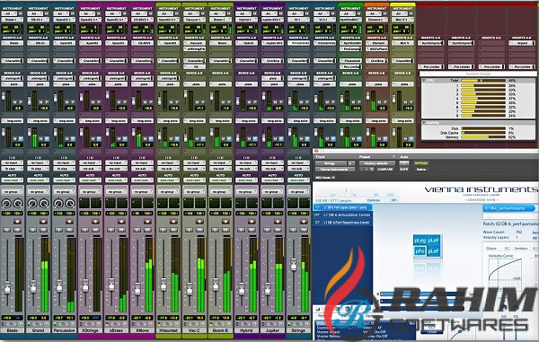Viewport: 539px width, 342px height.
Task: Solo the Blade track
Action: coord(6,230)
